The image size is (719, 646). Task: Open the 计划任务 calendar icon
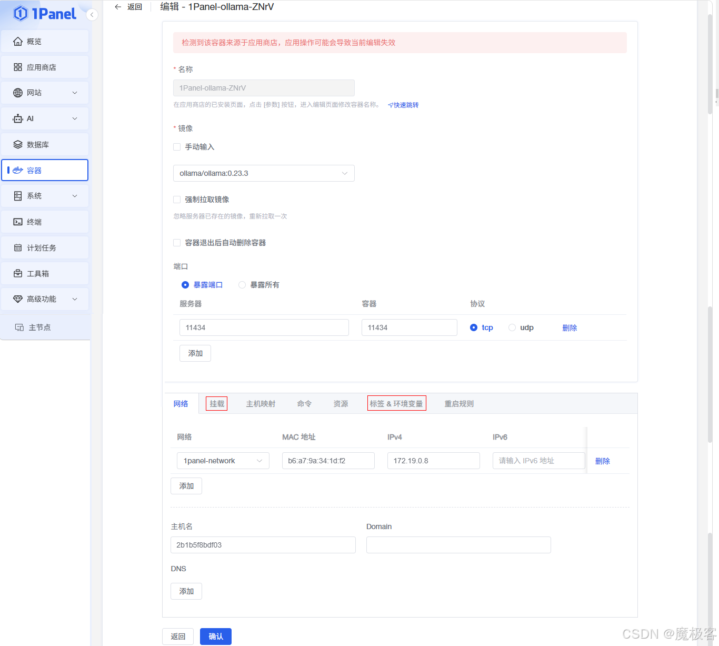(18, 248)
